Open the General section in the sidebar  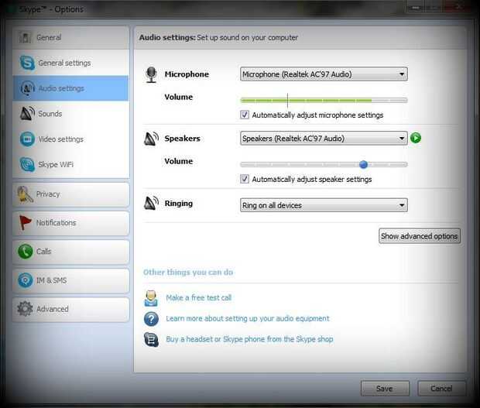pos(70,38)
